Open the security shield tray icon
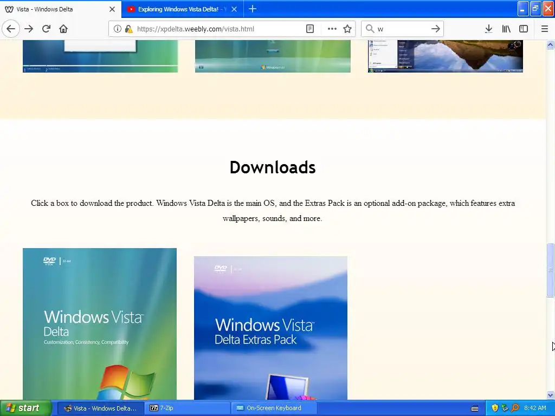This screenshot has height=416, width=555. click(x=495, y=408)
